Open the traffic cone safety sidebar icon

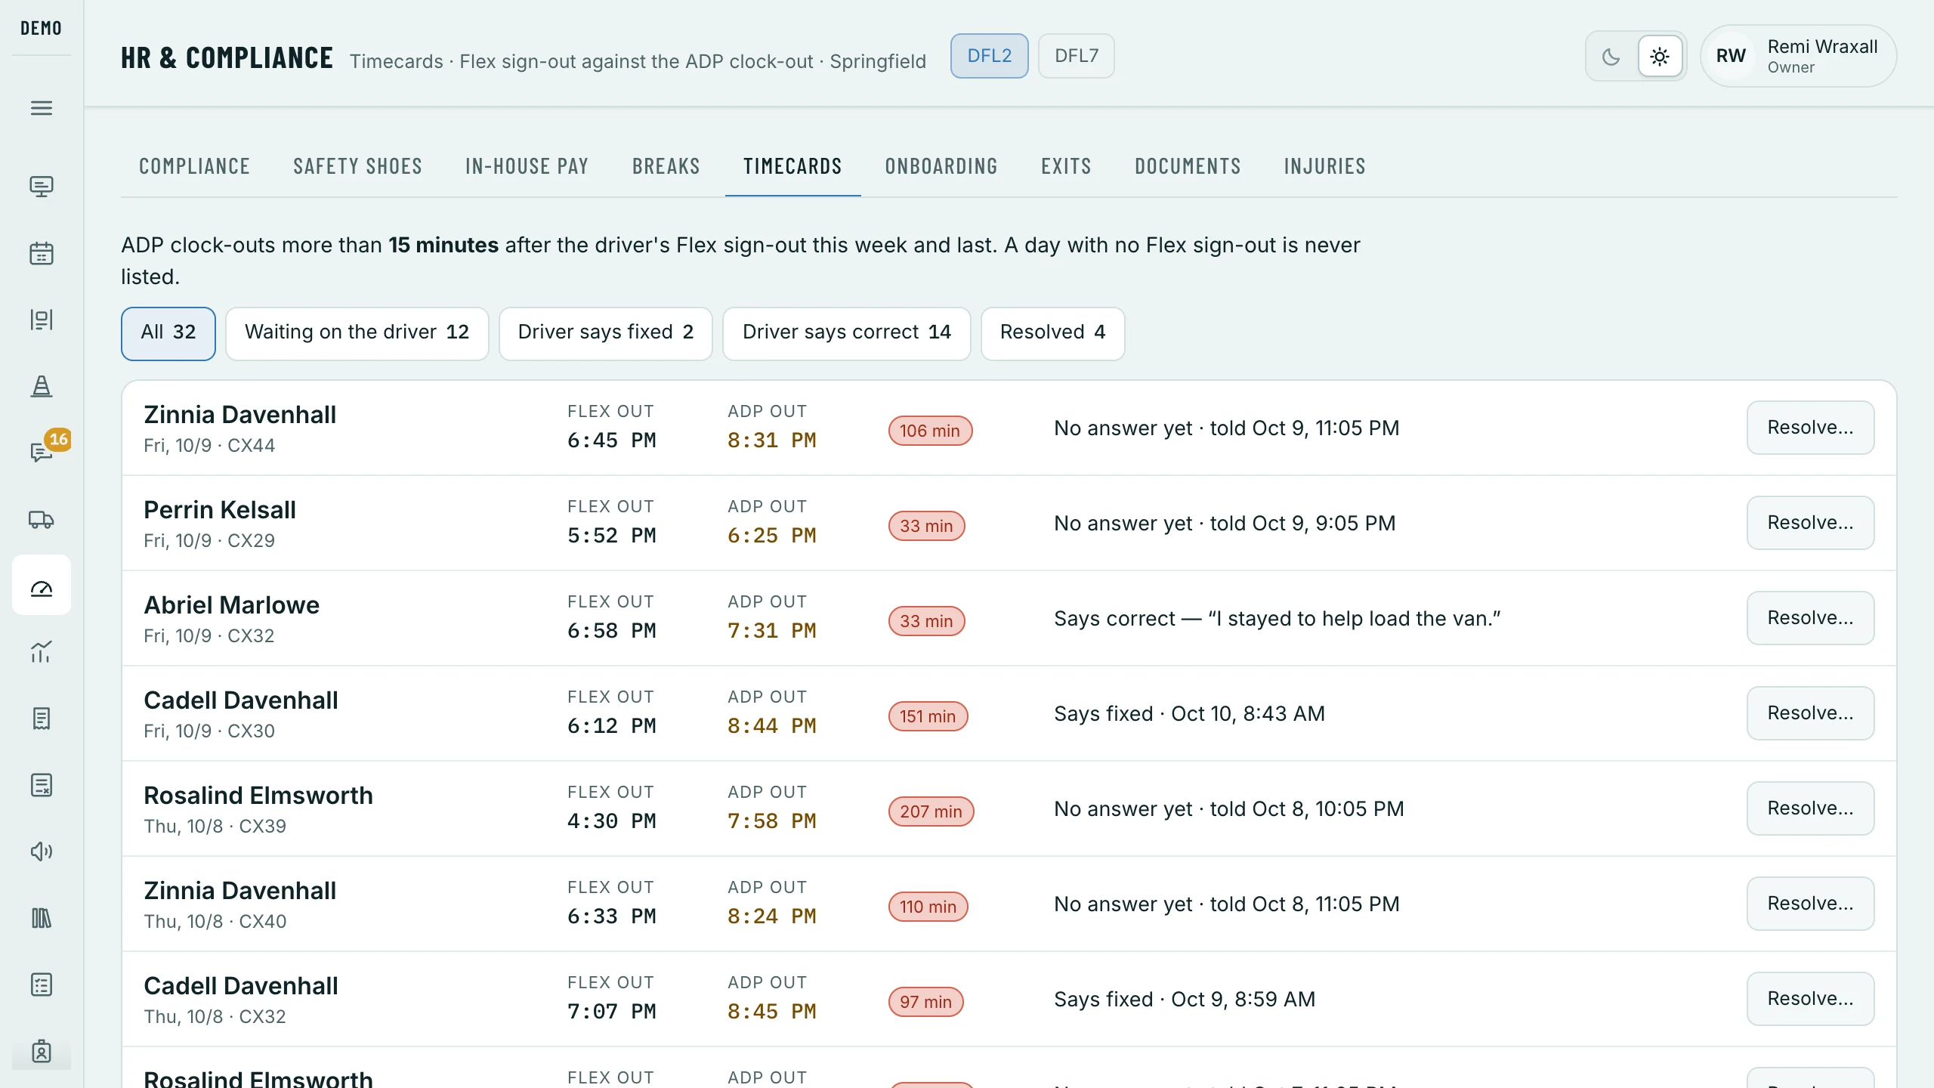[x=42, y=386]
